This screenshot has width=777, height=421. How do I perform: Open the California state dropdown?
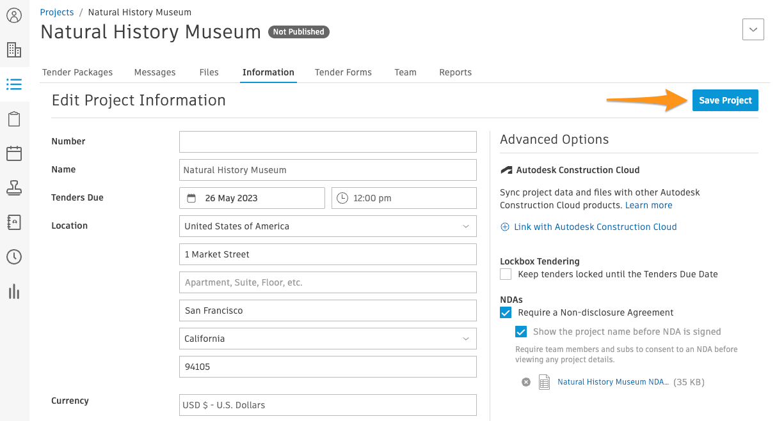click(328, 339)
